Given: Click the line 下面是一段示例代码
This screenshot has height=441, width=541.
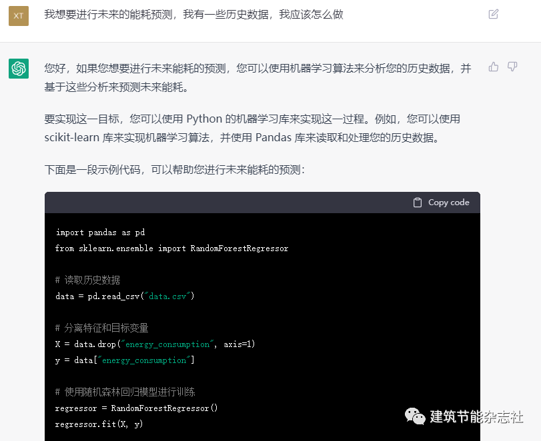Looking at the screenshot, I should (x=175, y=169).
